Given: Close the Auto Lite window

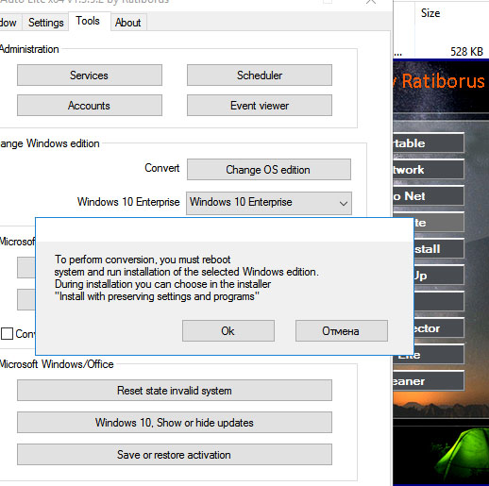Looking at the screenshot, I should click(371, 2).
